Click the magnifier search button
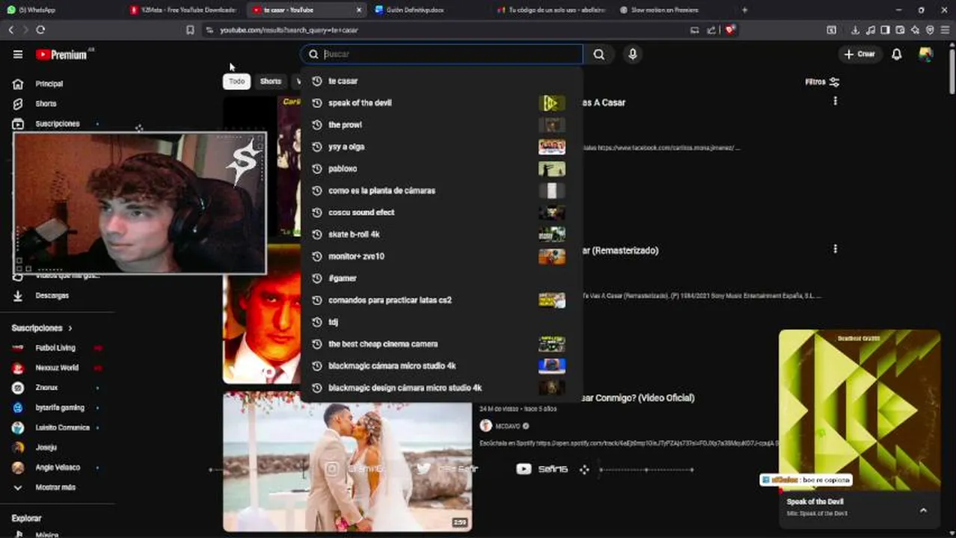Screen dimensions: 956x538 click(598, 54)
